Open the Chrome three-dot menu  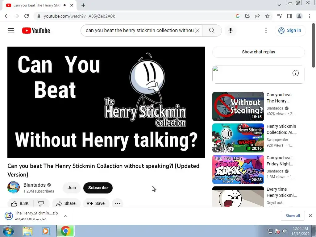309,16
